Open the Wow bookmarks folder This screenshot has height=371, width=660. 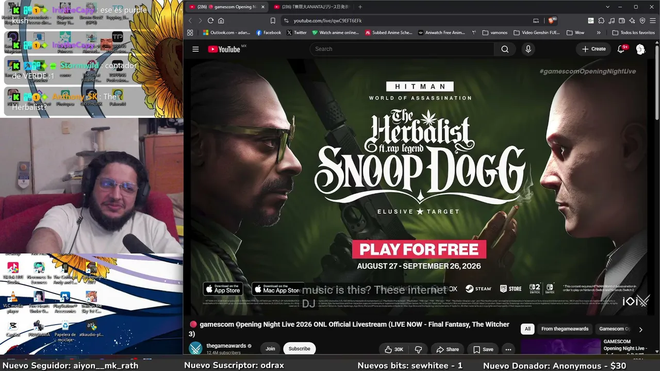[x=575, y=32]
